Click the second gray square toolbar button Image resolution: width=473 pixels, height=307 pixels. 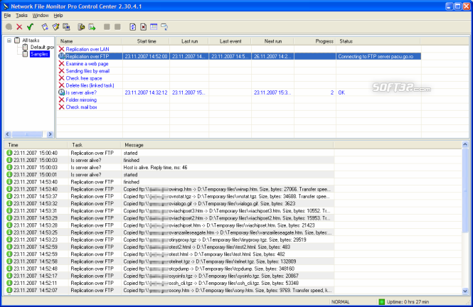pos(117,27)
